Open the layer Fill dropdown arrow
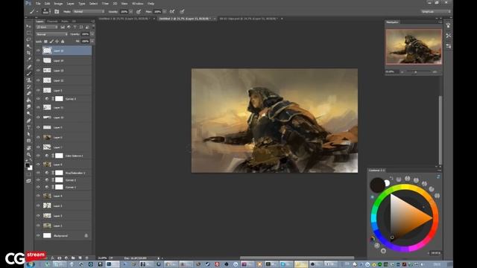Image resolution: width=477 pixels, height=268 pixels. 92,42
